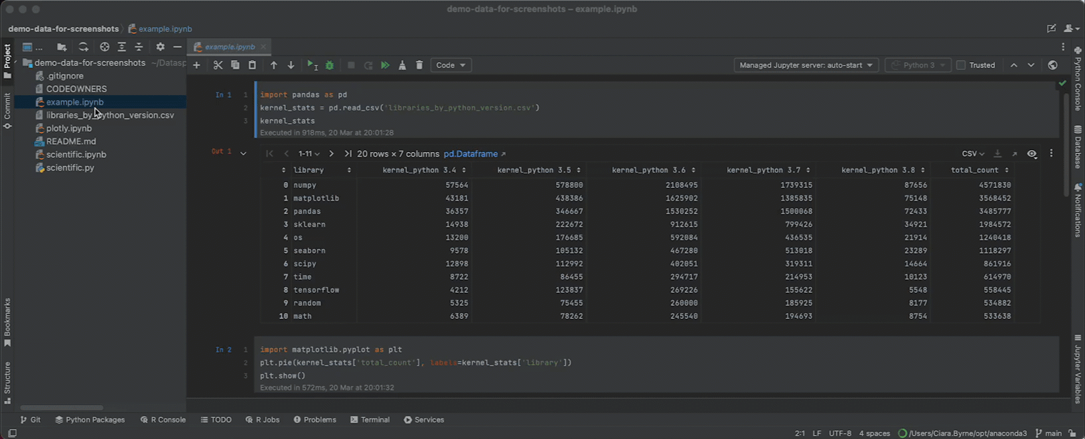The height and width of the screenshot is (439, 1085).
Task: Click the delete cell trash icon
Action: 419,66
